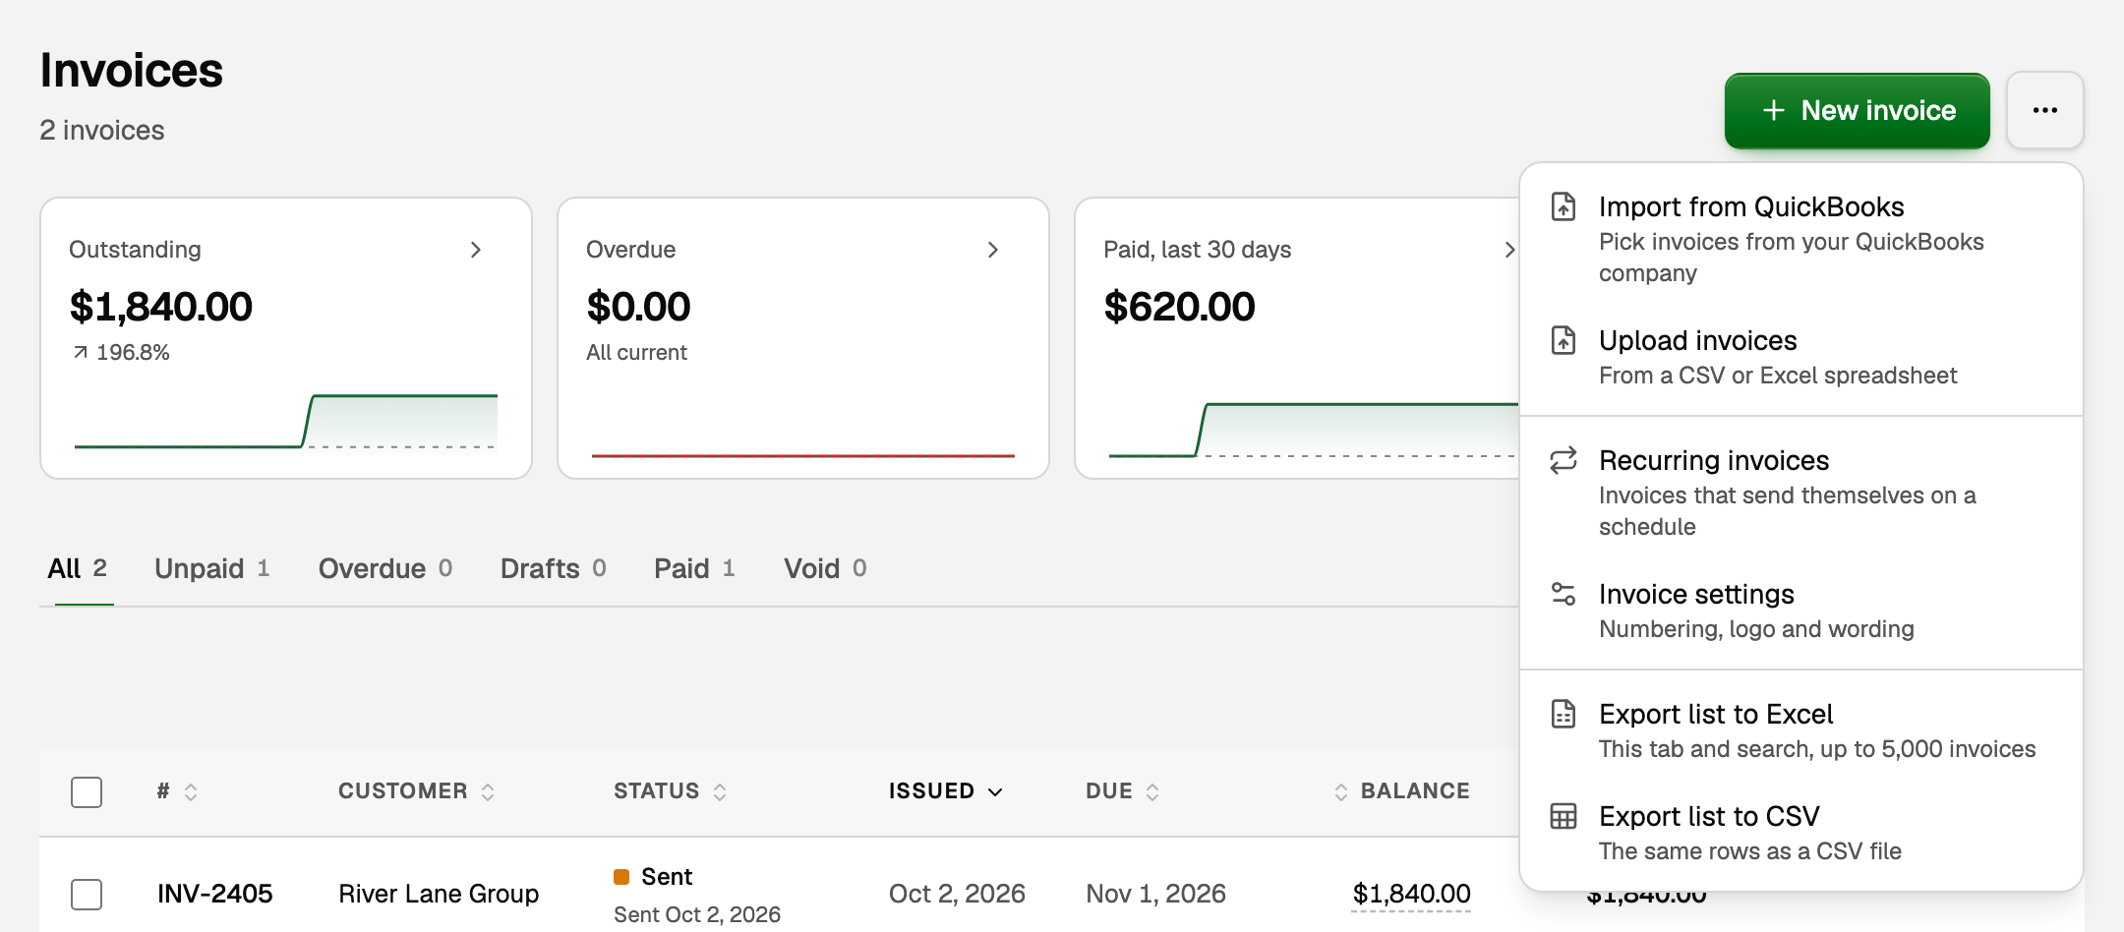Sort by the CUSTOMER column header
The height and width of the screenshot is (932, 2124).
416,791
